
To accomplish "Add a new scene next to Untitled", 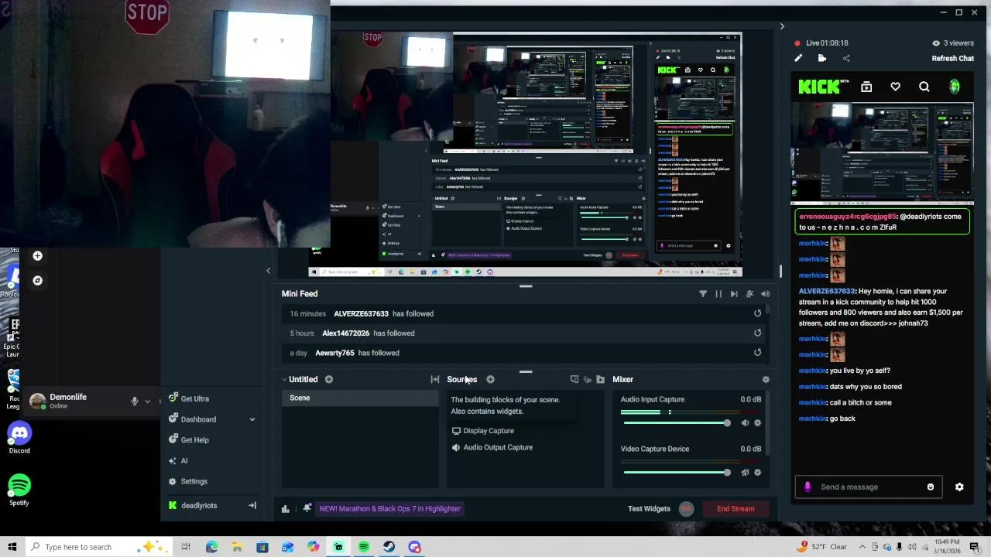I will (329, 379).
